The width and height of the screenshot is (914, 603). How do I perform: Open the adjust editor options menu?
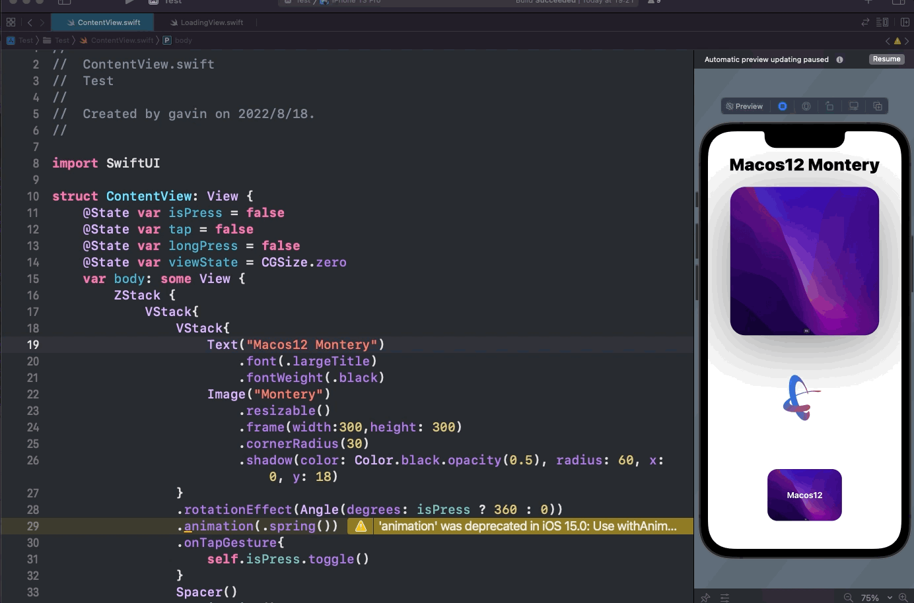pyautogui.click(x=882, y=22)
